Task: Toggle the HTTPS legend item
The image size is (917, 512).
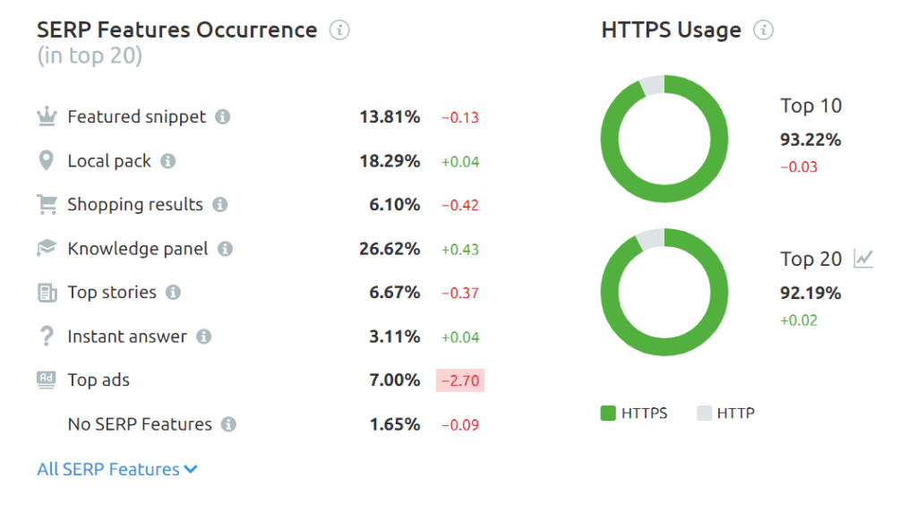Action: pyautogui.click(x=634, y=413)
